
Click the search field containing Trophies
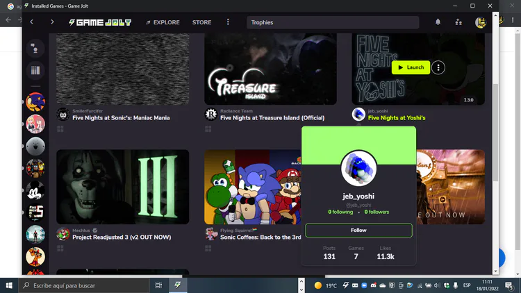pos(333,22)
